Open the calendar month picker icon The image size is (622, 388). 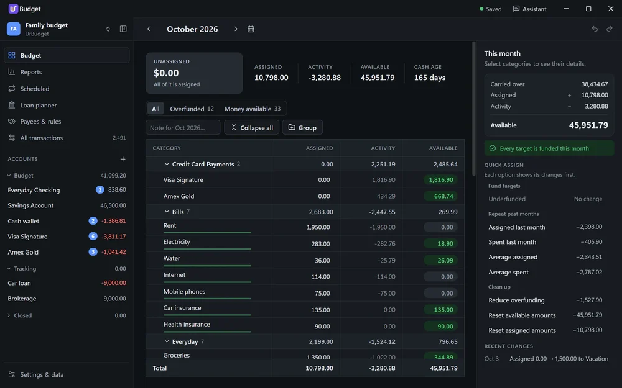251,29
